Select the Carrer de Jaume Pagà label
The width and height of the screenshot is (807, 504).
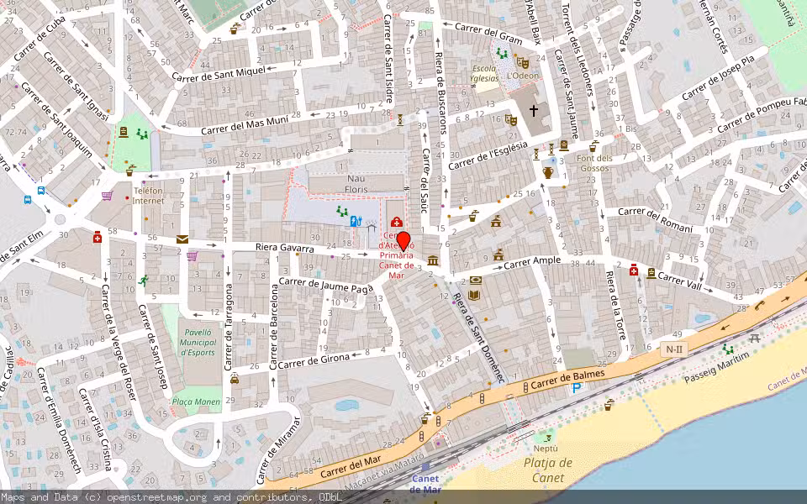pos(325,286)
